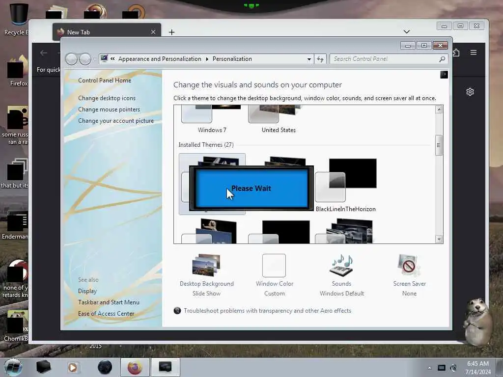
Task: Open the Window Color Custom swatch
Action: (274, 266)
